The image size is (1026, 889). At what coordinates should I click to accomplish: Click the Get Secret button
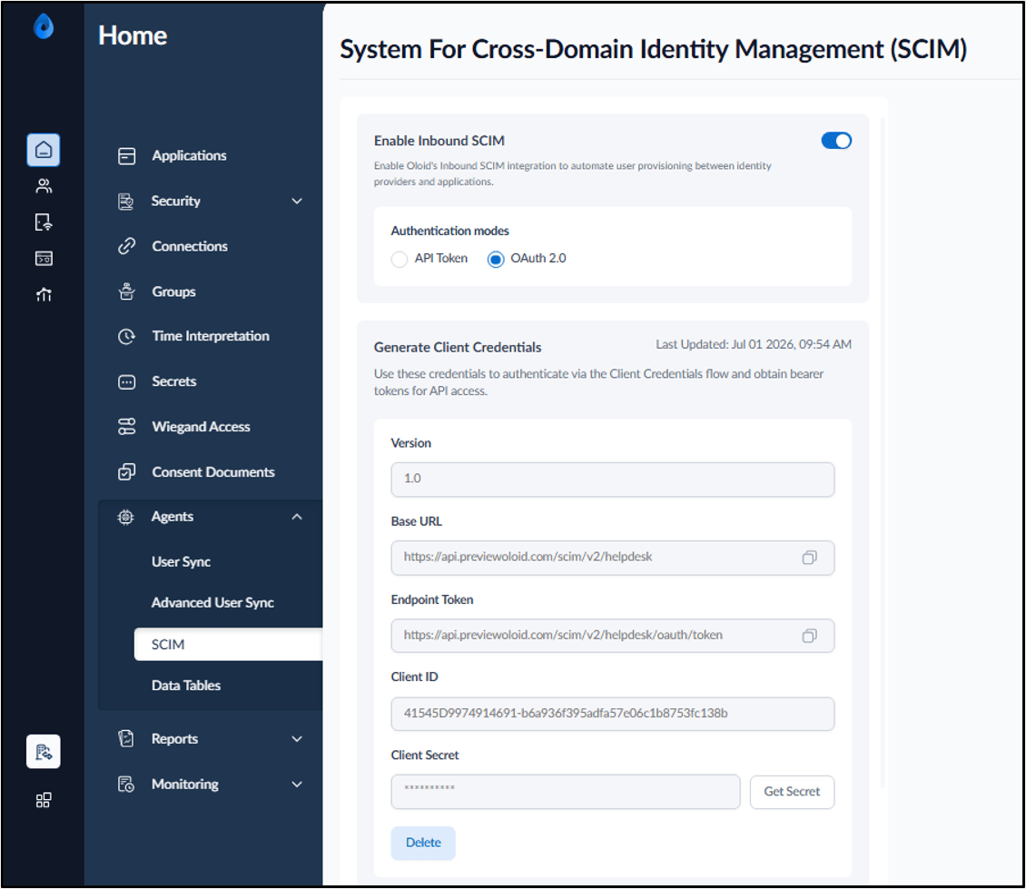pos(792,792)
